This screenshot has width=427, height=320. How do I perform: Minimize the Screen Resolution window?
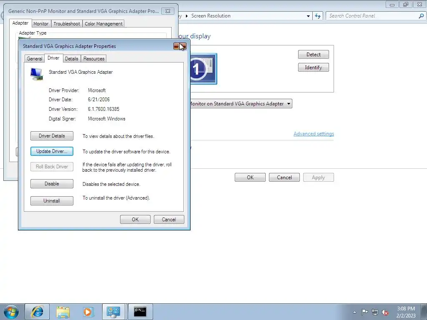click(x=392, y=5)
